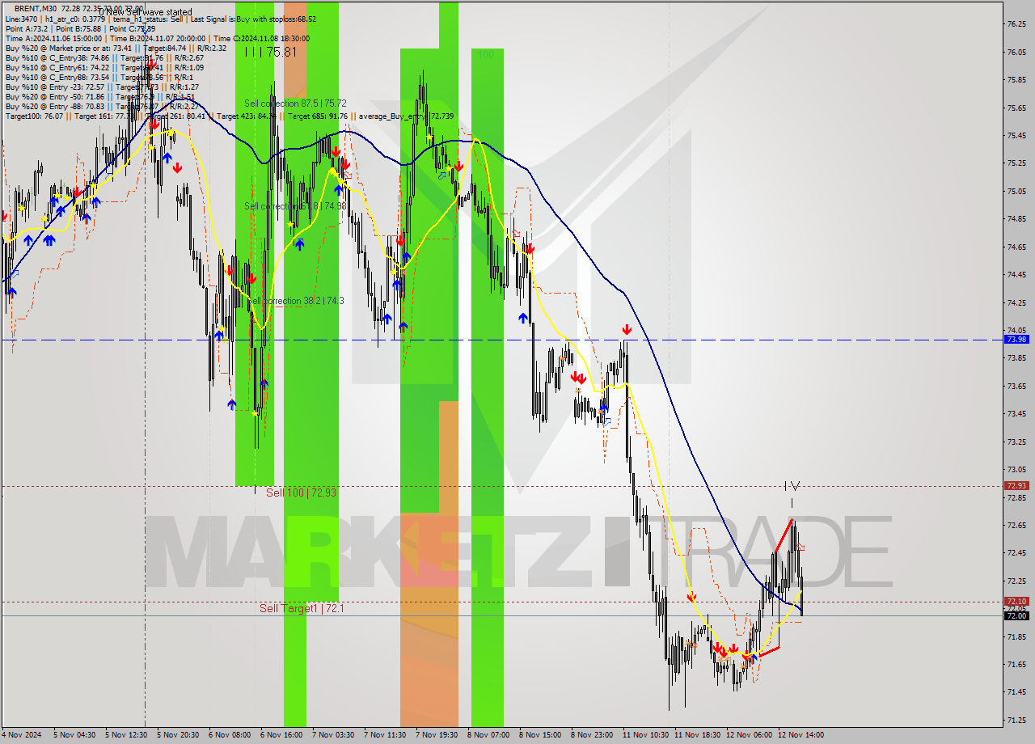
Task: Click the red 72.10 price tag
Action: click(x=1016, y=602)
